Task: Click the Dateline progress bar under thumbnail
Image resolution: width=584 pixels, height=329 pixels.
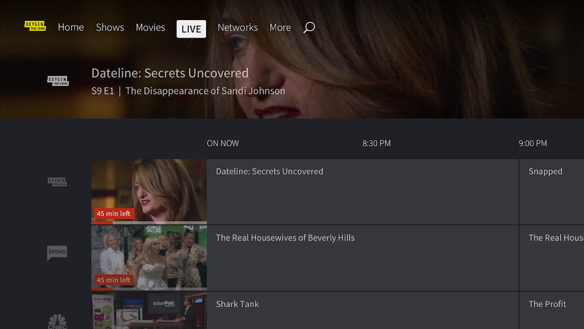Action: tap(149, 223)
